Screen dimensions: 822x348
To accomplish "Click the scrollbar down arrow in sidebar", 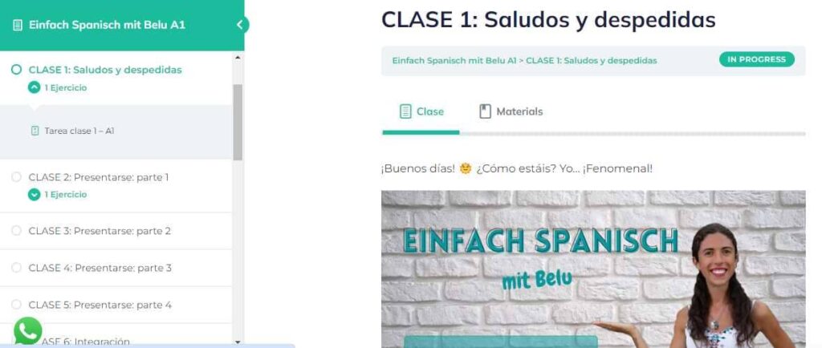I will pos(238,342).
